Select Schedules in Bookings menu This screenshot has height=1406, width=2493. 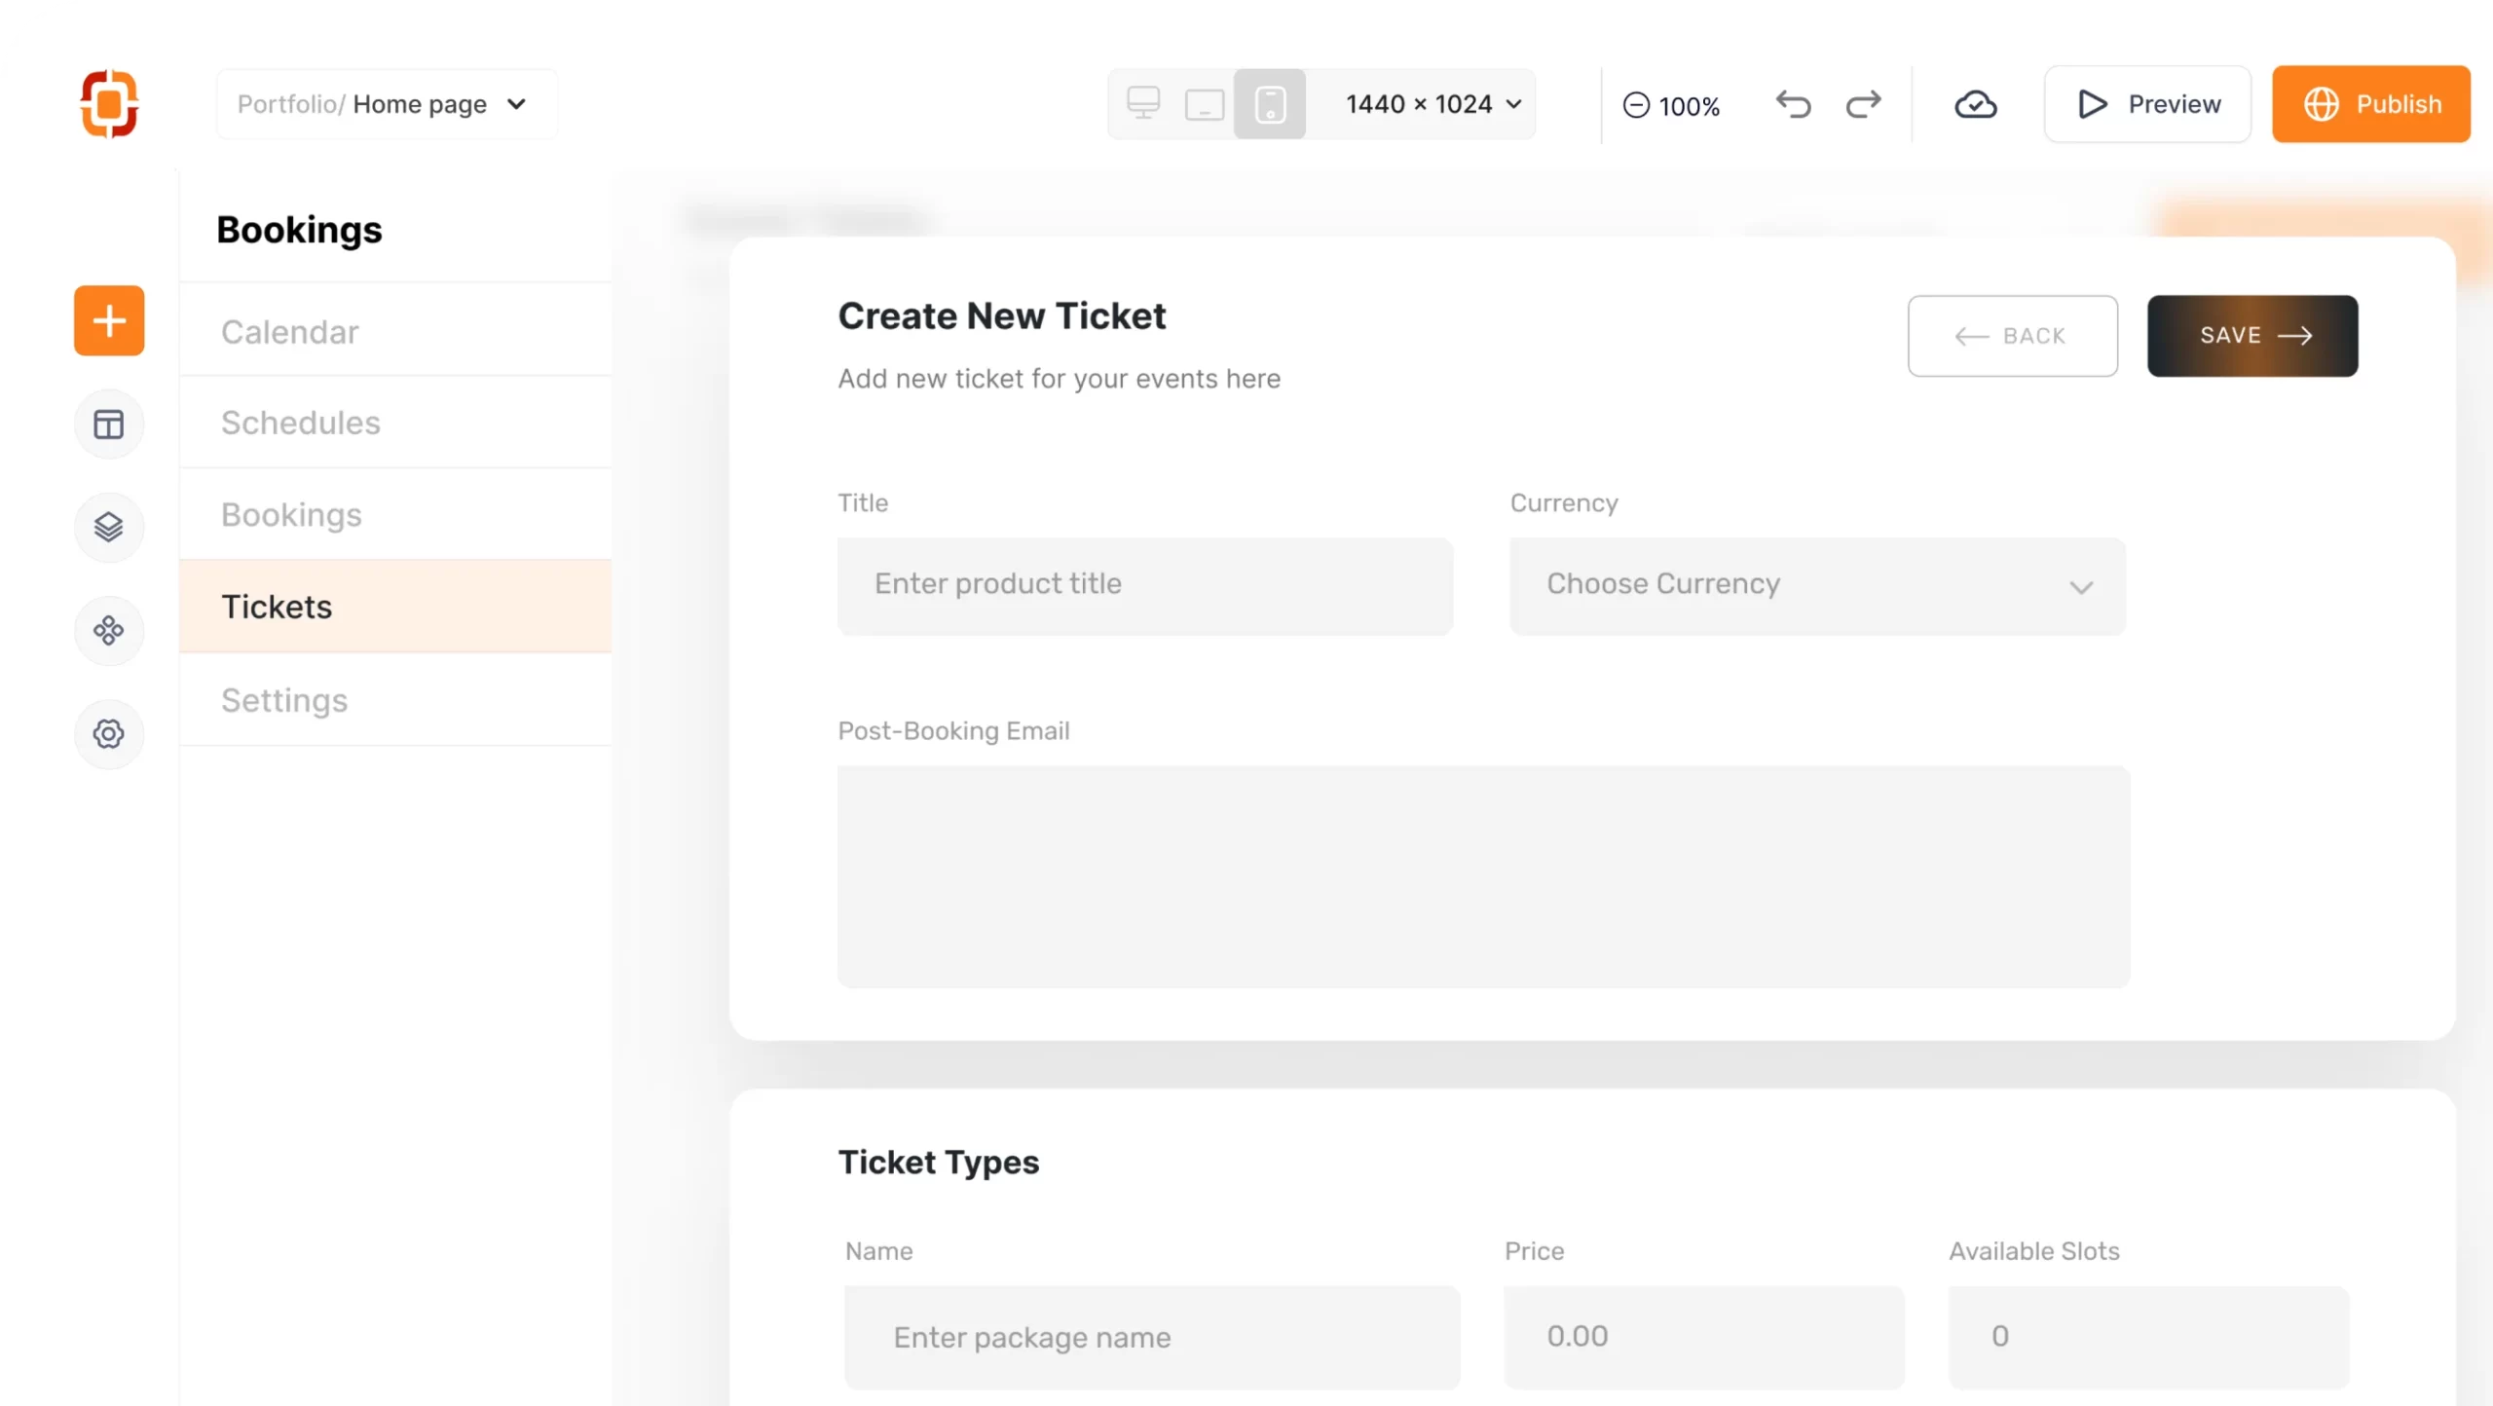click(300, 423)
